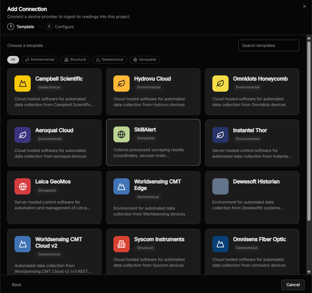Click Geospatial tag on Leica GeoMos card
Screen dimensions: 312x293
[x=47, y=191]
